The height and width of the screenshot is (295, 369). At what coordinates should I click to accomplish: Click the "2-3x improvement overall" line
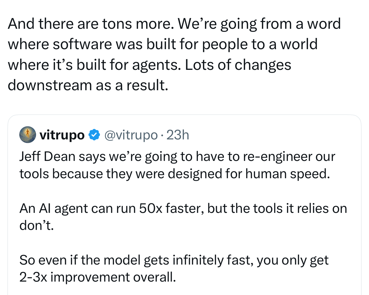[98, 277]
